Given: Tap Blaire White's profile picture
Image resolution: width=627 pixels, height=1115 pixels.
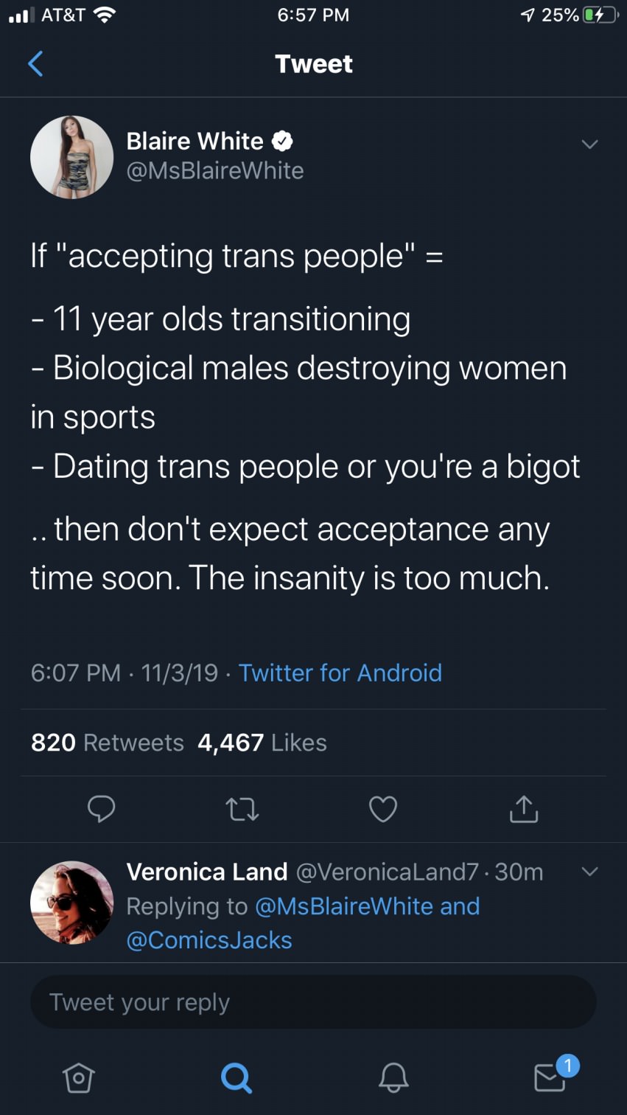Looking at the screenshot, I should tap(72, 157).
